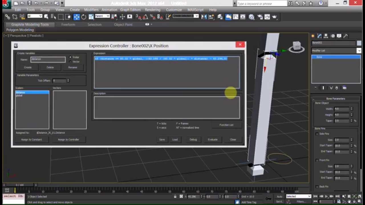Open the Selected key filter dropdown

tap(298, 196)
